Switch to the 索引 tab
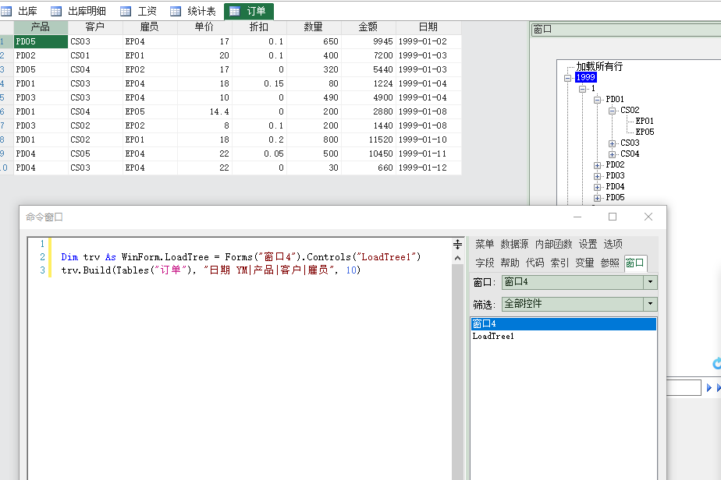 tap(559, 263)
